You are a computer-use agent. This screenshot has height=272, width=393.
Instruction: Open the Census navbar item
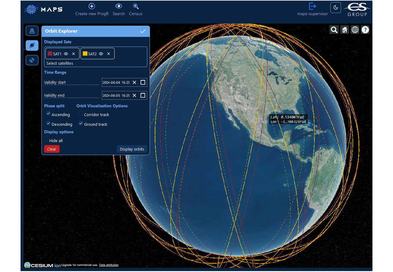coord(135,9)
